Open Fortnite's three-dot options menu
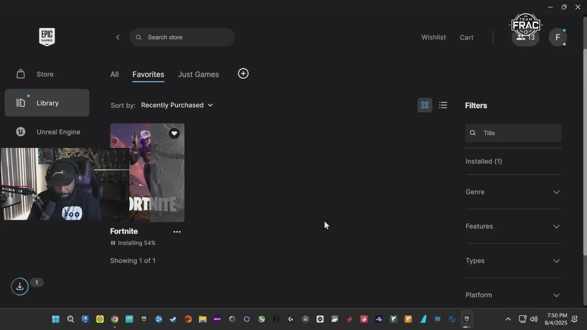The width and height of the screenshot is (587, 330). coord(177,232)
